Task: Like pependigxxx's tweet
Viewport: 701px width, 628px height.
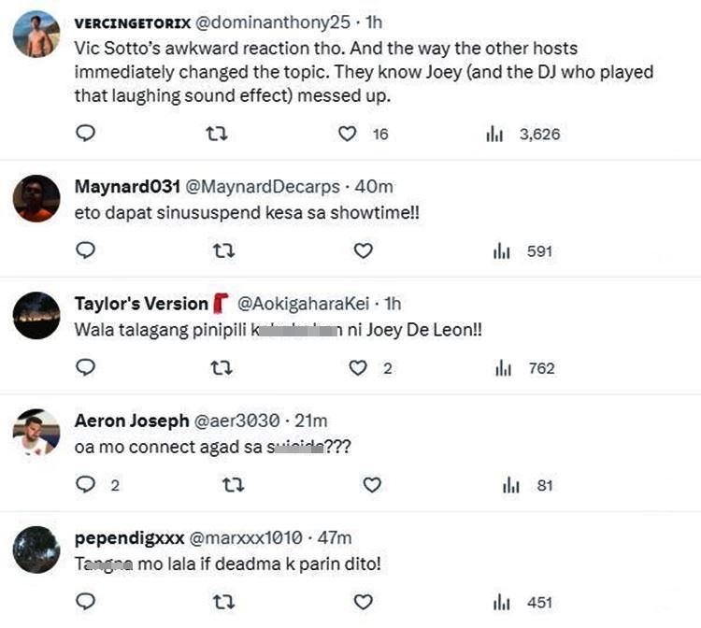Action: pyautogui.click(x=363, y=601)
